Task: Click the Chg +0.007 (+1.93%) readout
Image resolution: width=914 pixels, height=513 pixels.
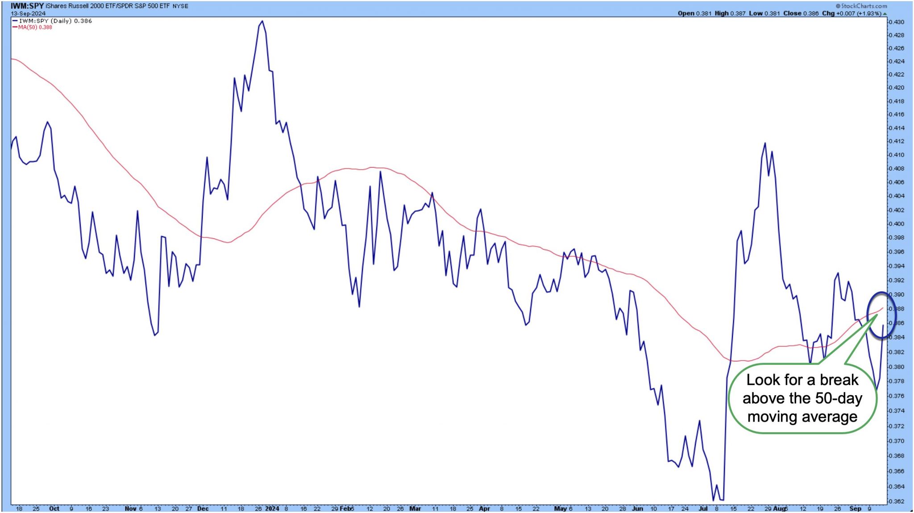Action: [852, 13]
